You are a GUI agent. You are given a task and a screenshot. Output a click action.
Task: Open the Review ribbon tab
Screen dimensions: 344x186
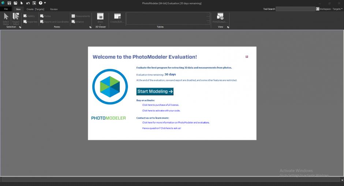click(54, 9)
